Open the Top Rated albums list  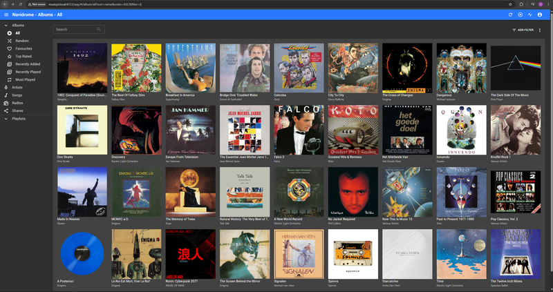24,57
